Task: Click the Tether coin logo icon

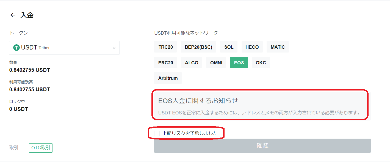Action: 16,47
